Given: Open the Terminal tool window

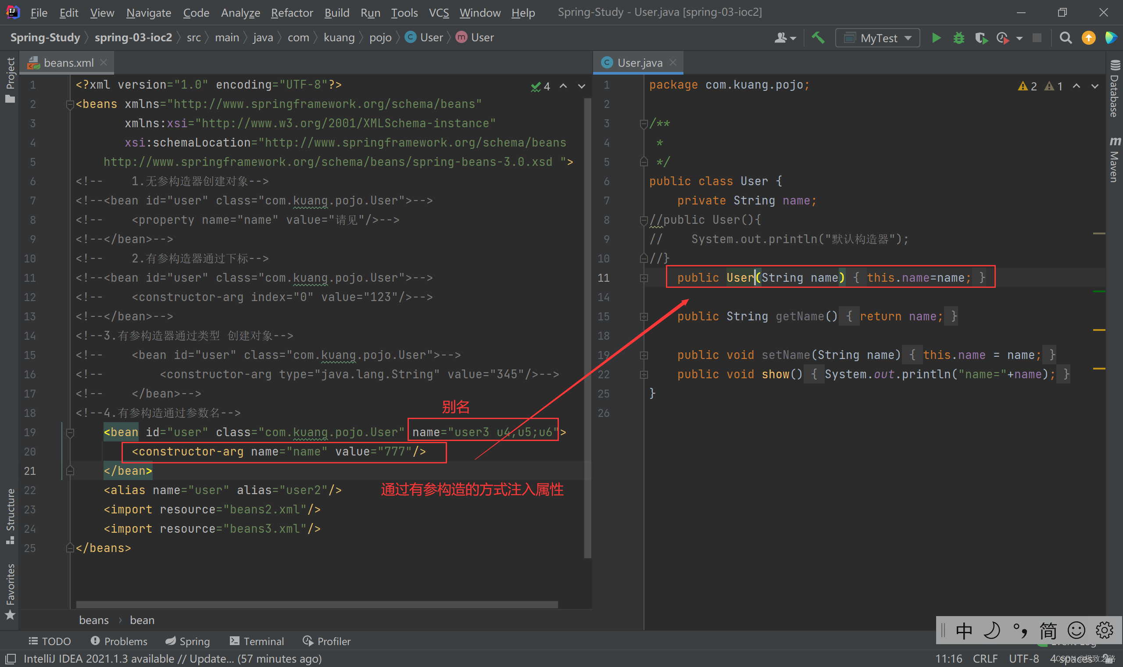Looking at the screenshot, I should coord(257,642).
